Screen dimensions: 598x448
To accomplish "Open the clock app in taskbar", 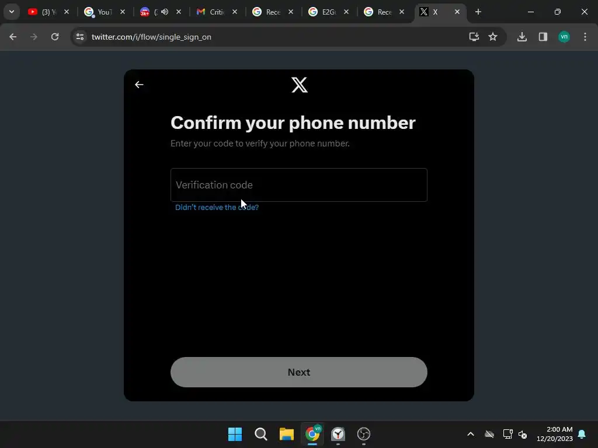I will tap(338, 434).
